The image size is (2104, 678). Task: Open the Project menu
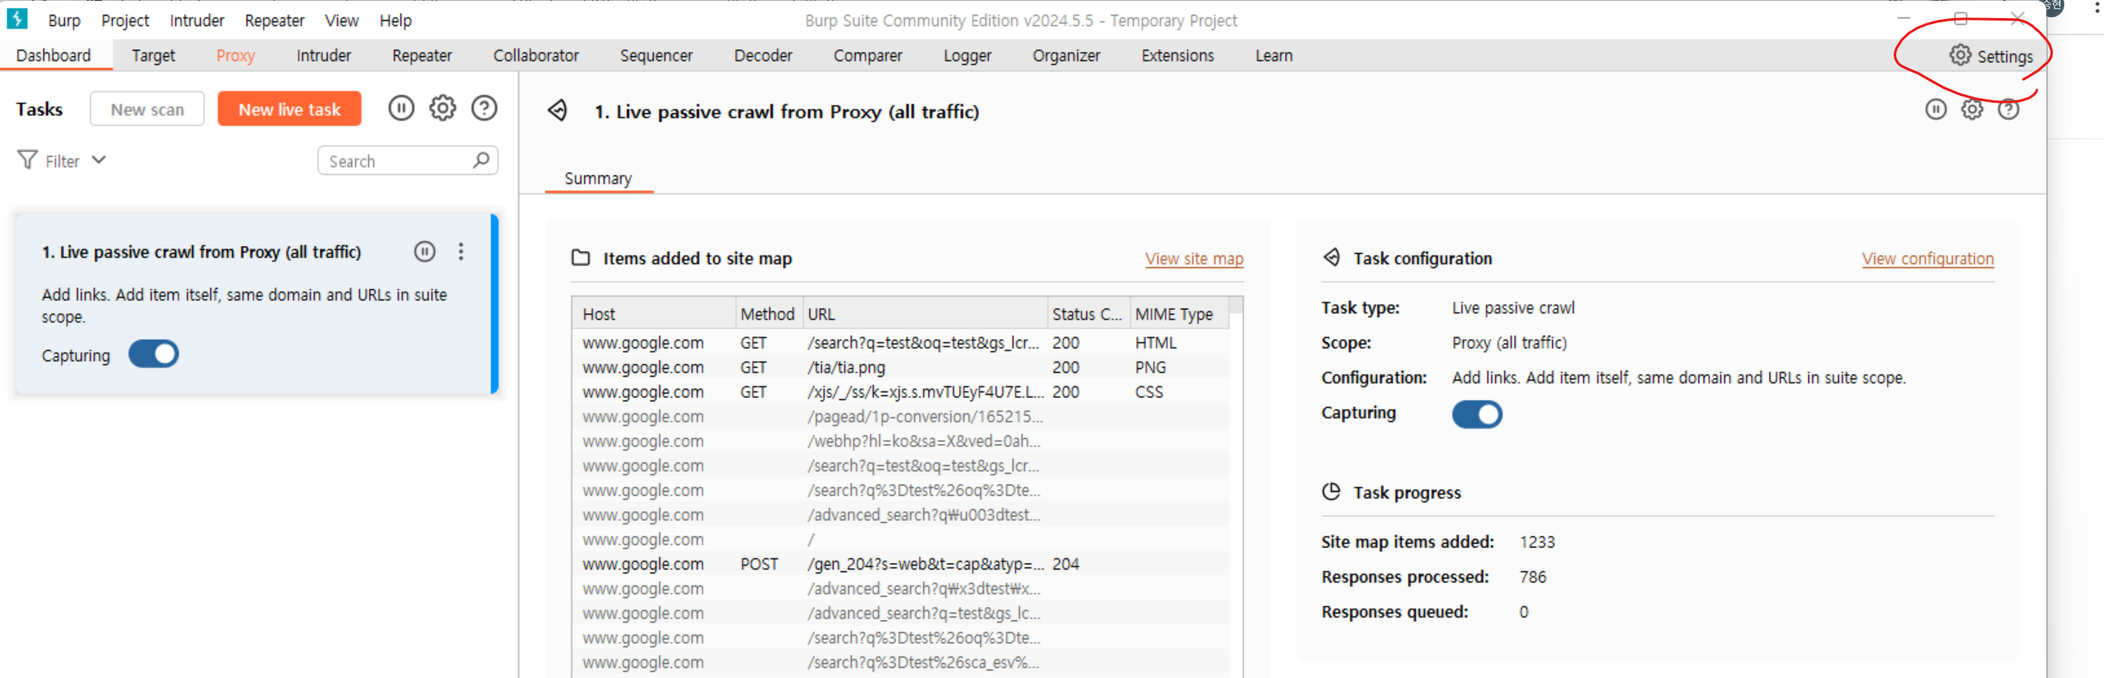click(x=125, y=20)
